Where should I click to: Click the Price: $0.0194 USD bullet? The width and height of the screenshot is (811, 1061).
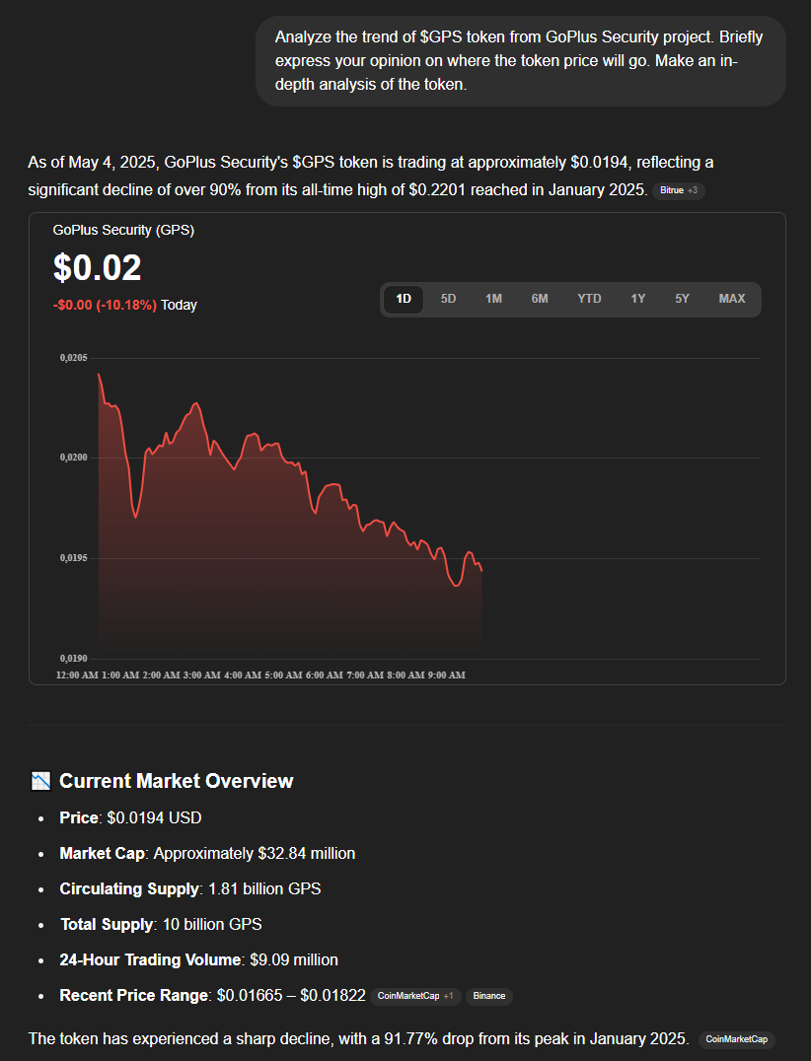pyautogui.click(x=130, y=818)
